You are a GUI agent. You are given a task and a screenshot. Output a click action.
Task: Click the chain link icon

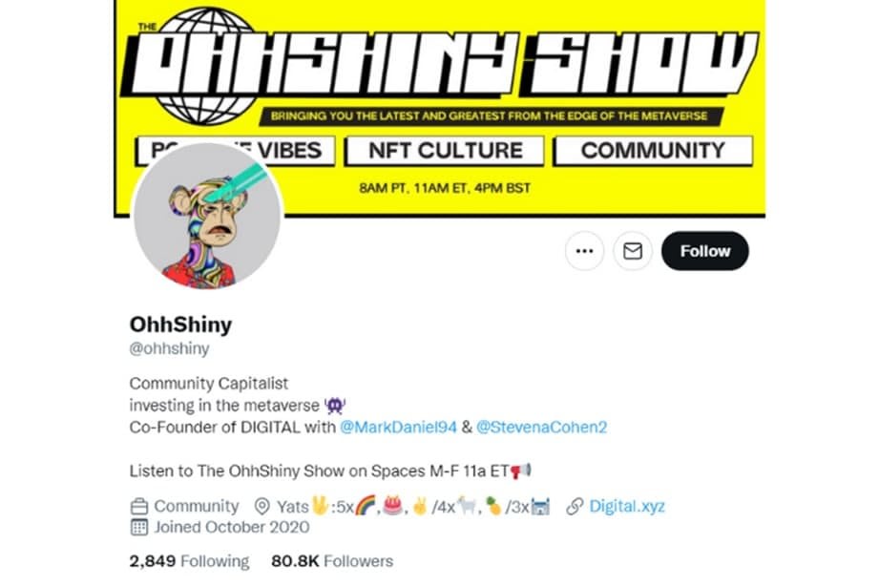(x=575, y=507)
